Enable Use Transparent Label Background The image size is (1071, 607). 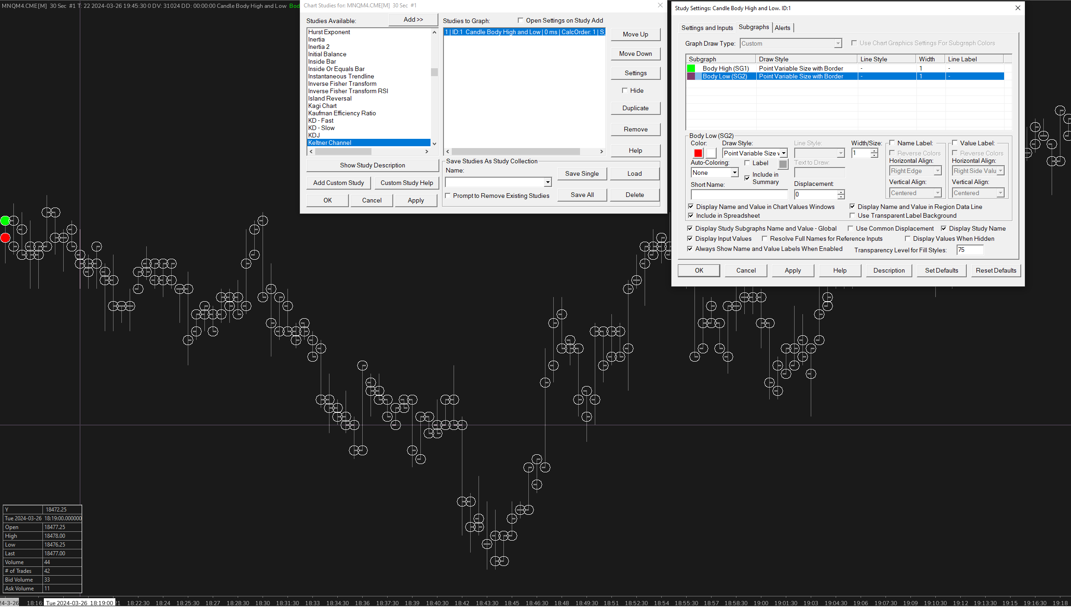point(852,215)
